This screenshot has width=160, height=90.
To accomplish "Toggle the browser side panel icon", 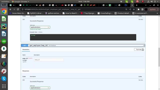I will pos(142,9).
